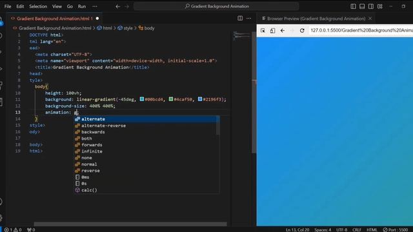The height and width of the screenshot is (232, 413).
Task: Close the Browser Preview tab
Action: click(x=370, y=19)
